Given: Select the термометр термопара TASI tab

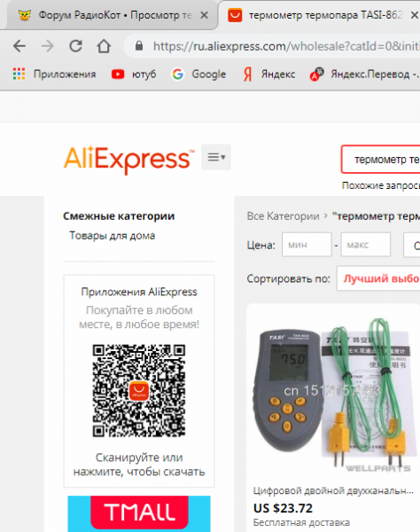Looking at the screenshot, I should 319,15.
